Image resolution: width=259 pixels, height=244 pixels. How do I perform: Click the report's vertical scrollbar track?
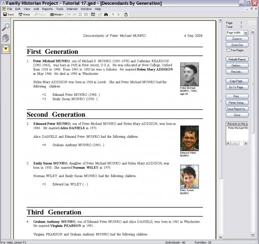(221, 128)
